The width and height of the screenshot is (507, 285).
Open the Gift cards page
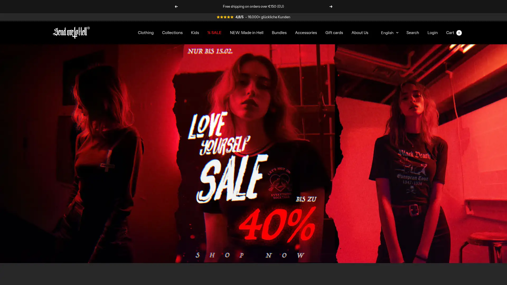pos(334,33)
